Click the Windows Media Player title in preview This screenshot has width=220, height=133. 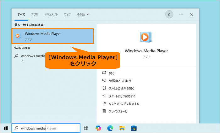146,51
